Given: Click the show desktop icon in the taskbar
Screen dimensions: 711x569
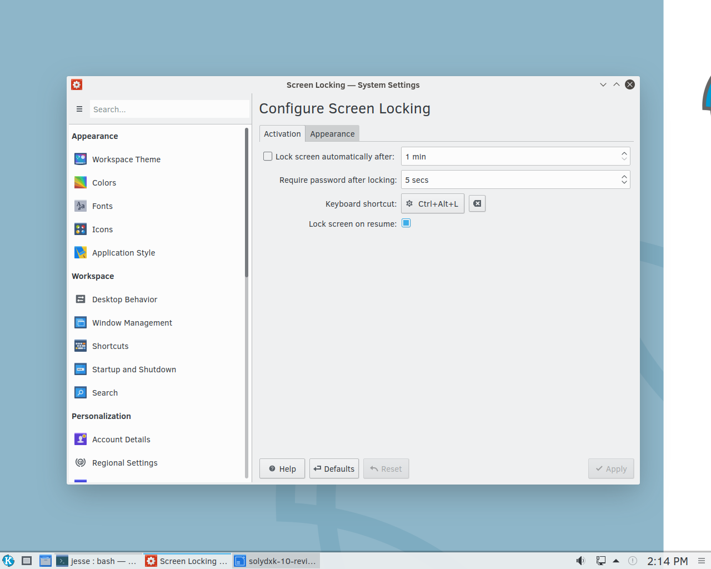Looking at the screenshot, I should [27, 561].
